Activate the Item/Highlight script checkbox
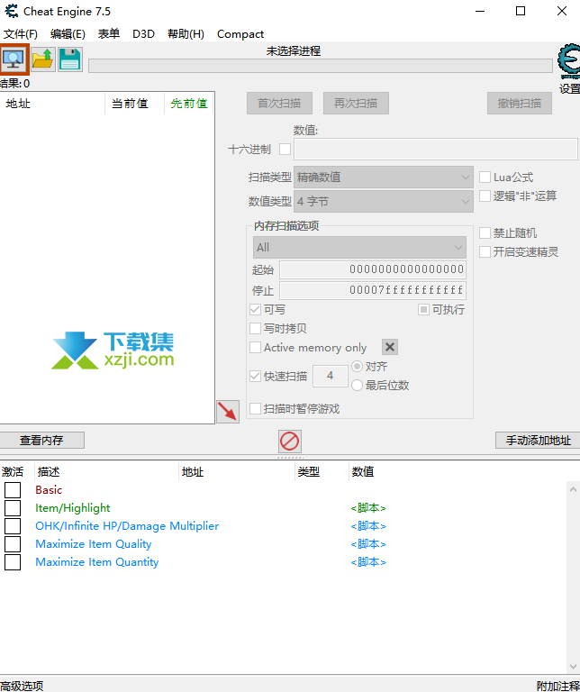The image size is (580, 692). tap(13, 508)
